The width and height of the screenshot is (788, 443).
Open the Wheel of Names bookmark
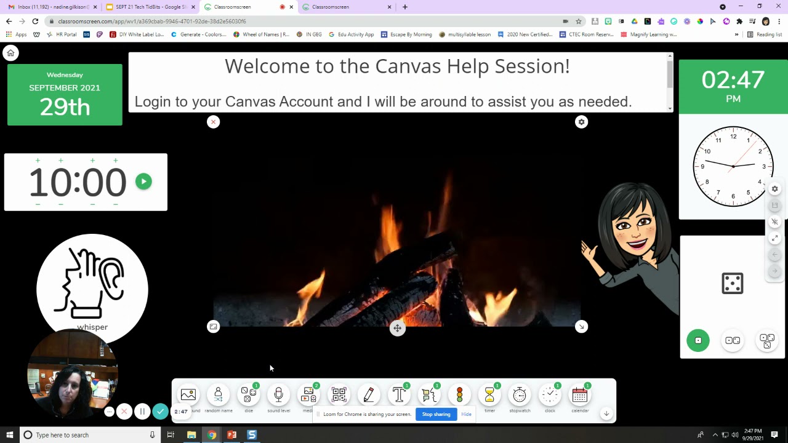[261, 34]
